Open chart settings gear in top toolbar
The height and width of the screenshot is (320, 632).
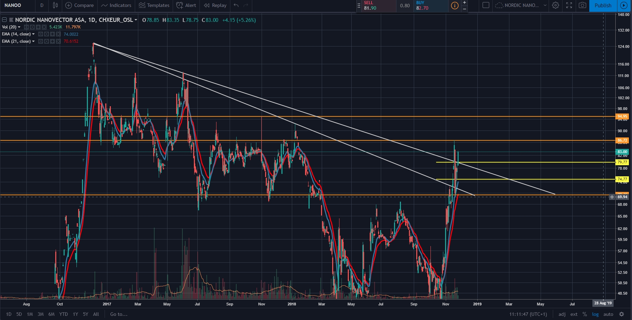556,5
